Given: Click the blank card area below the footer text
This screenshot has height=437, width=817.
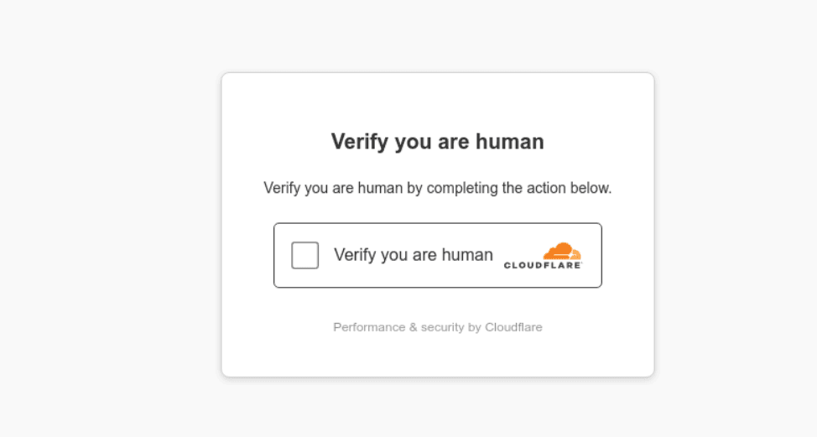Looking at the screenshot, I should [437, 356].
